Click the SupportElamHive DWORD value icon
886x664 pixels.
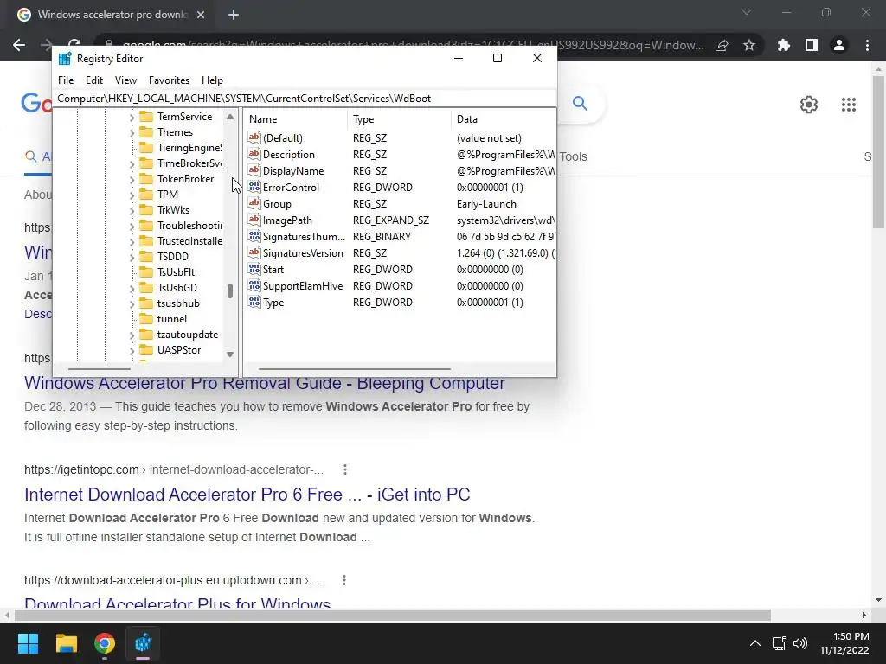click(254, 285)
